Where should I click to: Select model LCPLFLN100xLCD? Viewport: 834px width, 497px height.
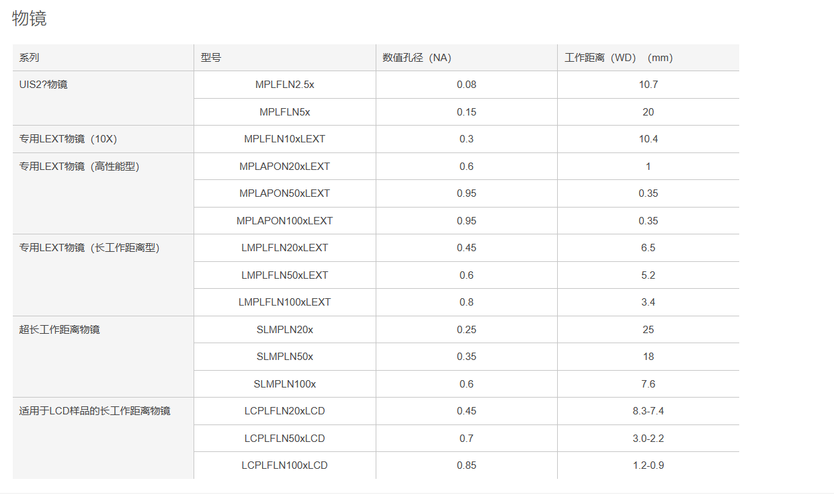pos(285,465)
